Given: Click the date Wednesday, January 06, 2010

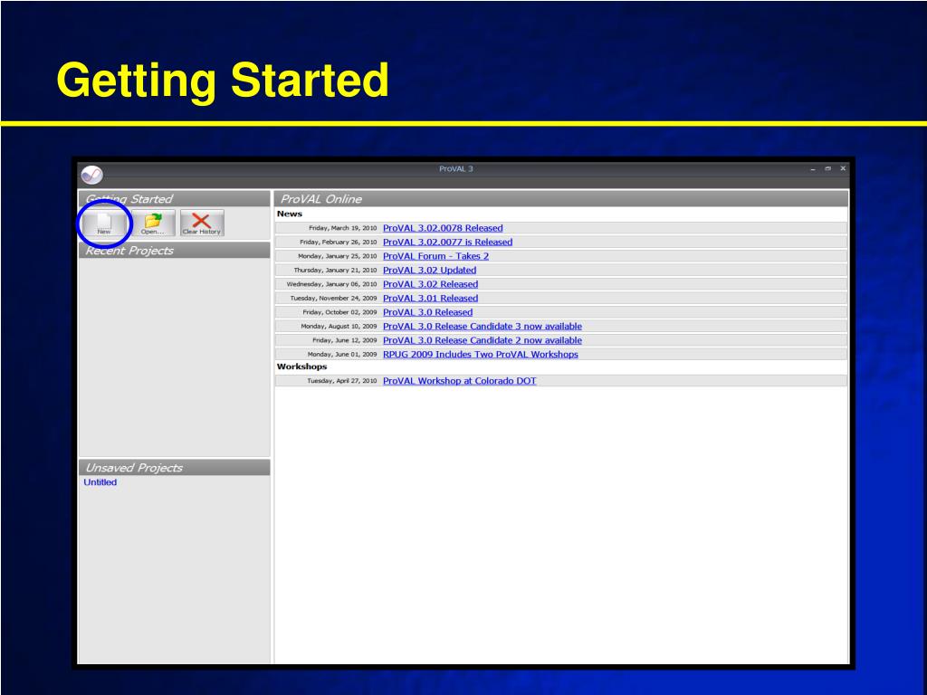Looking at the screenshot, I should pos(331,284).
